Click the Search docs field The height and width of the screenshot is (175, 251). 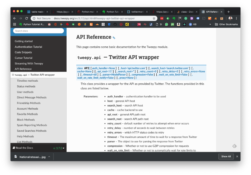(x=38, y=31)
